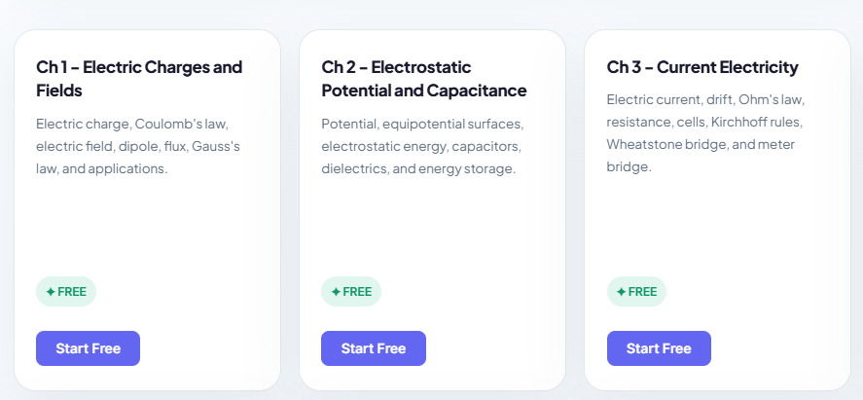Click the FREE label text on the Ch 2 card
The width and height of the screenshot is (863, 400).
[357, 291]
